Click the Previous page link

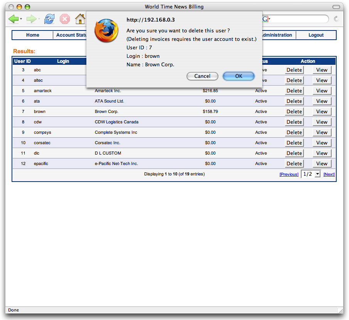click(289, 175)
